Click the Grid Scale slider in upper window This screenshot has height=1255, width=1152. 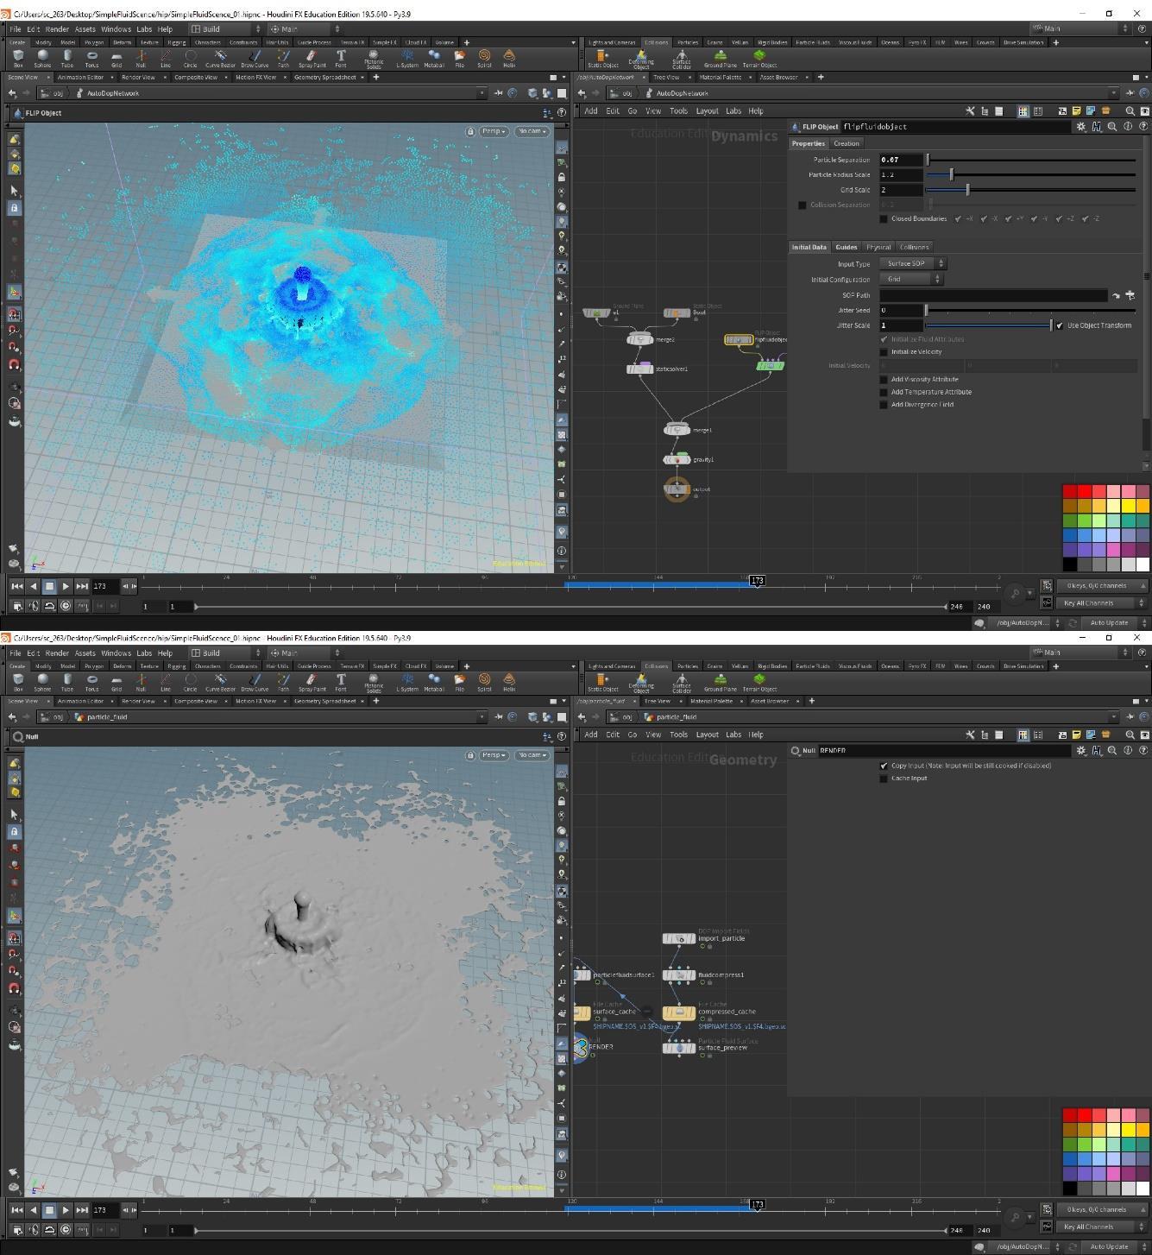[x=1031, y=190]
